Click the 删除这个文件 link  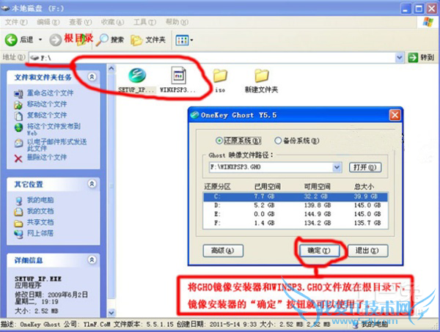47,158
